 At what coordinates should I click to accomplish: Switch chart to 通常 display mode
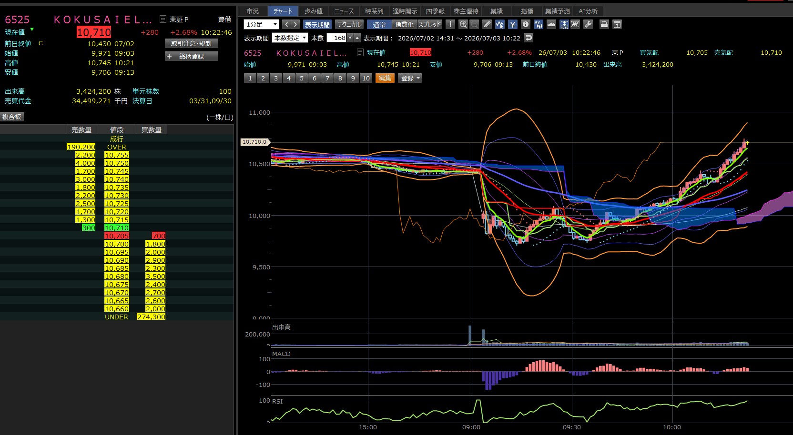point(379,24)
